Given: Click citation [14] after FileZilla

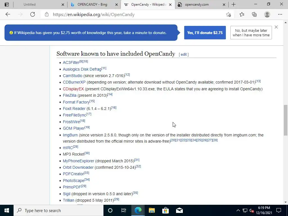Looking at the screenshot, I should [110, 94].
